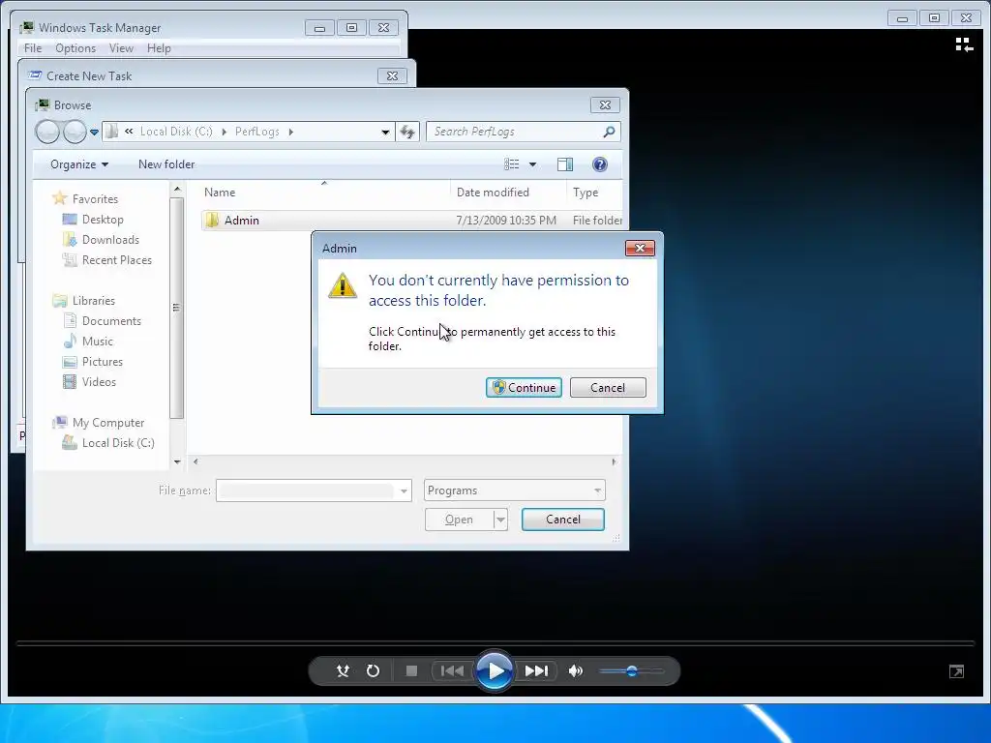This screenshot has height=743, width=991.
Task: Select My Computer in navigation pane
Action: (108, 423)
